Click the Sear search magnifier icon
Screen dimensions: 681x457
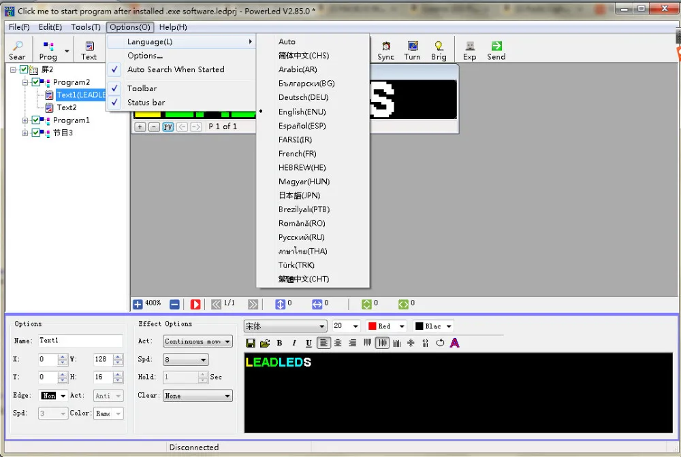pyautogui.click(x=18, y=46)
